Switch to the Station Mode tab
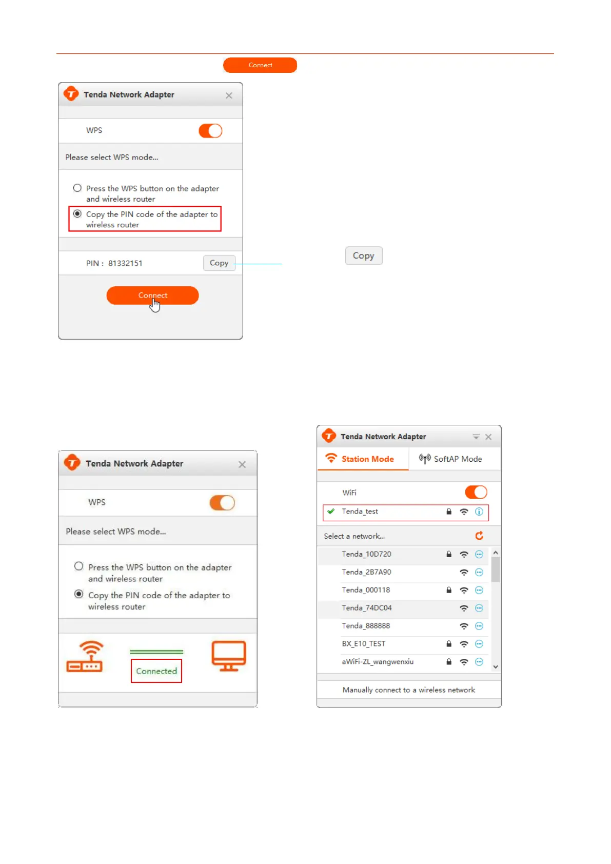611x864 pixels. click(x=363, y=459)
